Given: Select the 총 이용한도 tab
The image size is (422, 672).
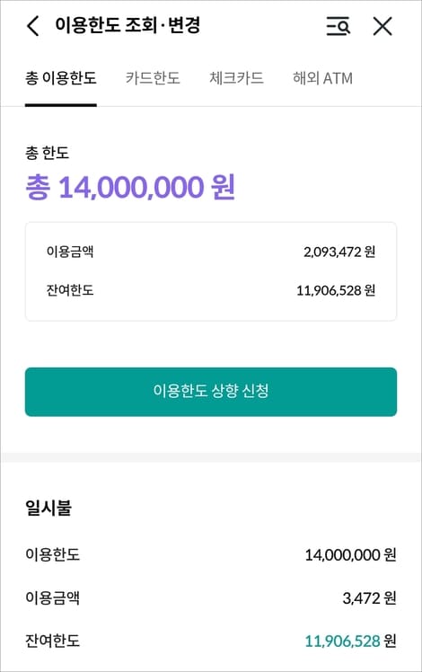Looking at the screenshot, I should [x=61, y=78].
